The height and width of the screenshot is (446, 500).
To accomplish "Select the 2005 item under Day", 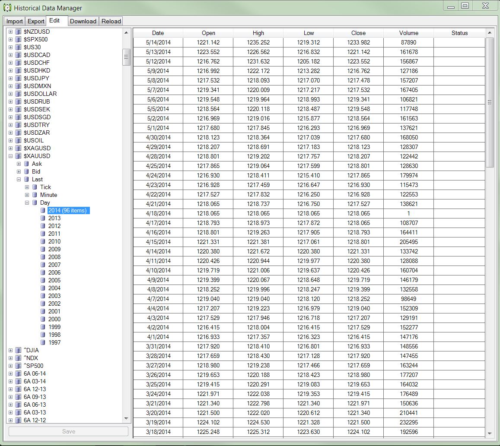I will [x=54, y=280].
